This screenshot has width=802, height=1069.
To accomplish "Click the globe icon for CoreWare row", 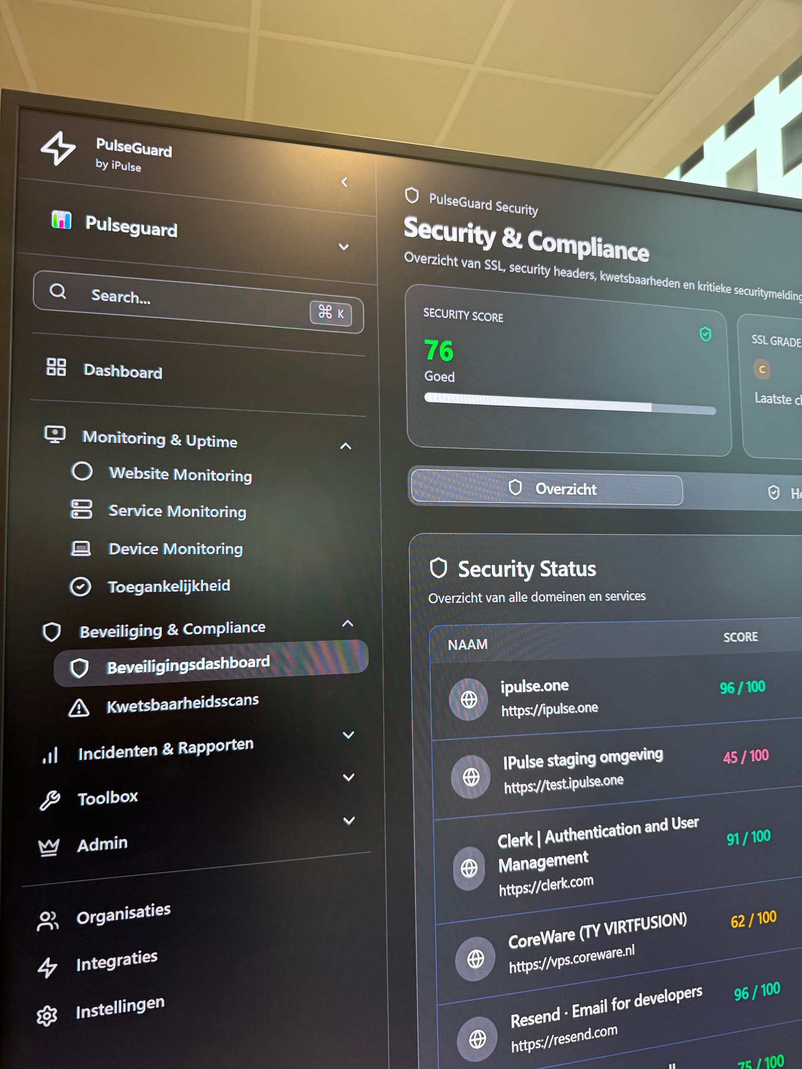I will 475,959.
